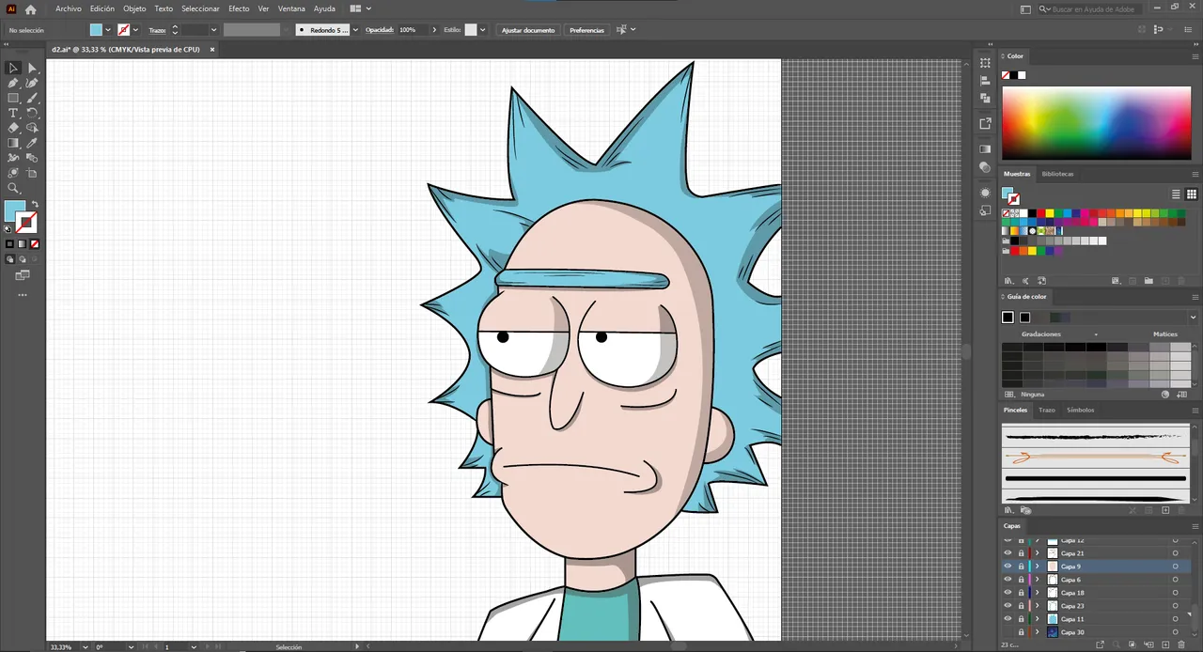
Task: Hide layer Capa 21
Action: (1008, 553)
